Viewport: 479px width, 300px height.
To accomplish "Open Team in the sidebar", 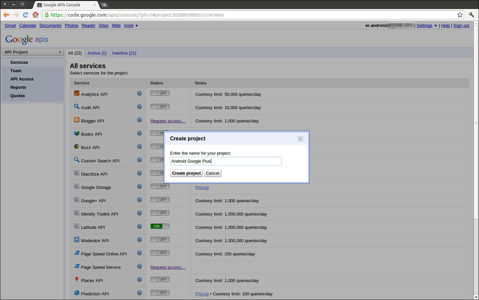I will pos(16,71).
